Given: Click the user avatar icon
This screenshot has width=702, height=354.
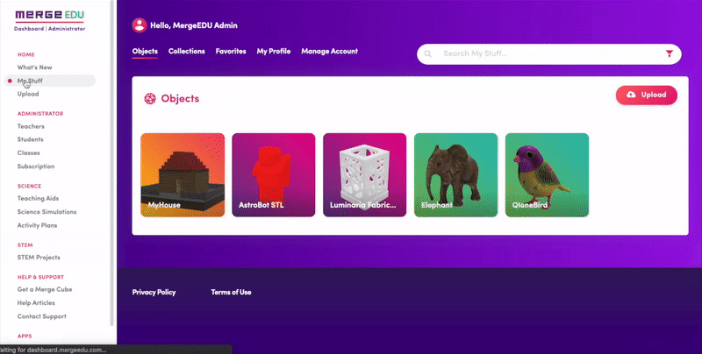Looking at the screenshot, I should click(140, 25).
